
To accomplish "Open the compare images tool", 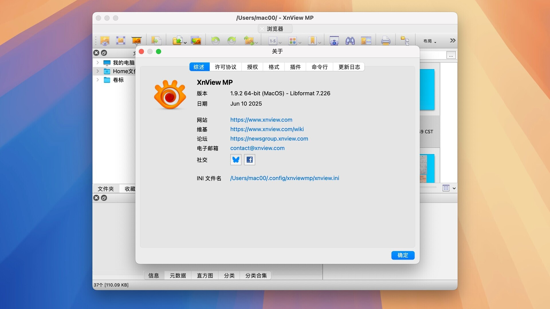I will (366, 40).
